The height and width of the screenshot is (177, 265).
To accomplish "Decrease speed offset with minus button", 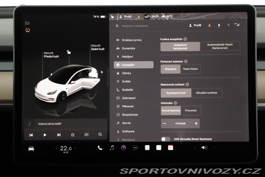I will (x=164, y=124).
